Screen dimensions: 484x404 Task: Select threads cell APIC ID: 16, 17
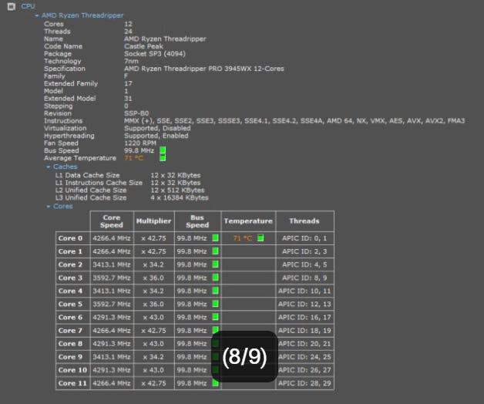point(304,317)
